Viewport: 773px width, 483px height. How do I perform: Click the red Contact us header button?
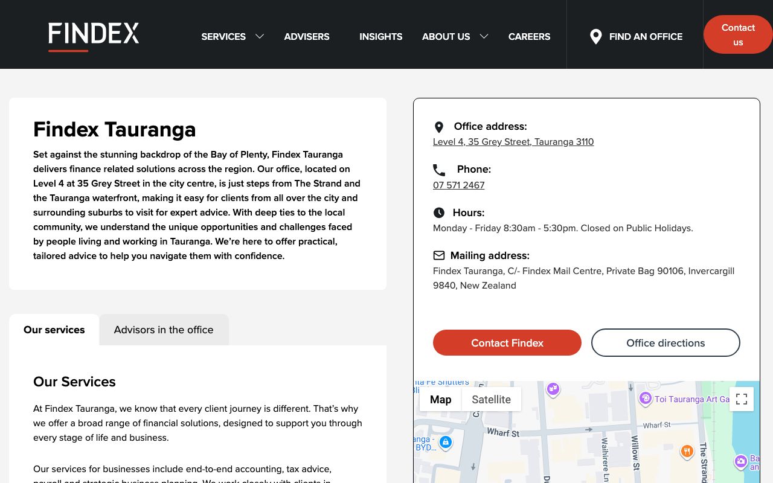pos(738,34)
